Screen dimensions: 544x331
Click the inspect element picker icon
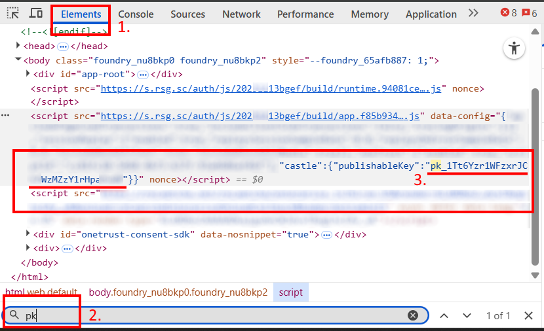[13, 14]
